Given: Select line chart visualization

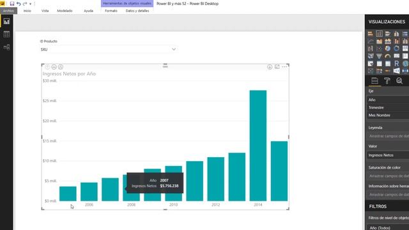Looking at the screenshot, I should [371, 41].
